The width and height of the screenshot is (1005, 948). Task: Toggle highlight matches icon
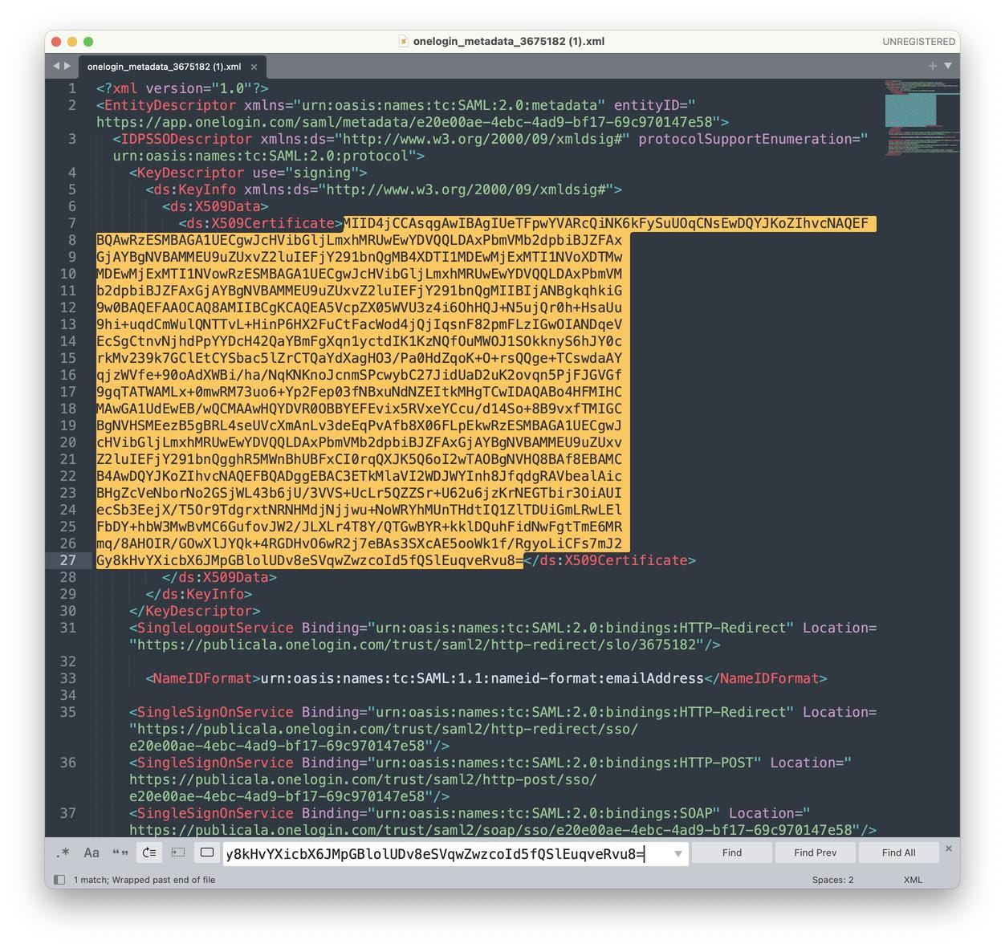click(207, 852)
